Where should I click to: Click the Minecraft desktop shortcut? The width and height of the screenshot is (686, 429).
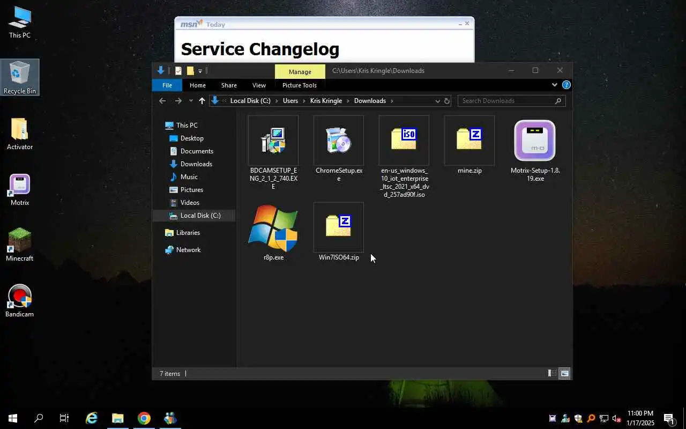(20, 245)
